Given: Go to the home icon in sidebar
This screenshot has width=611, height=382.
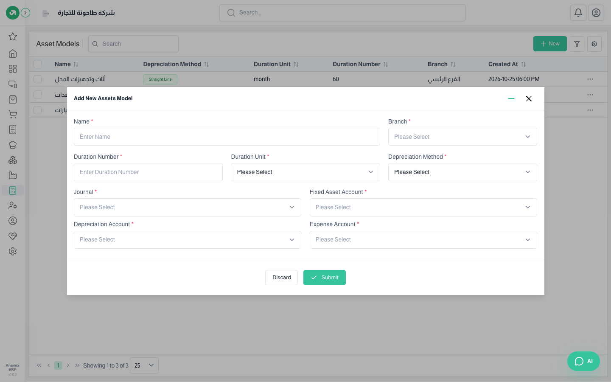Looking at the screenshot, I should pos(13,53).
